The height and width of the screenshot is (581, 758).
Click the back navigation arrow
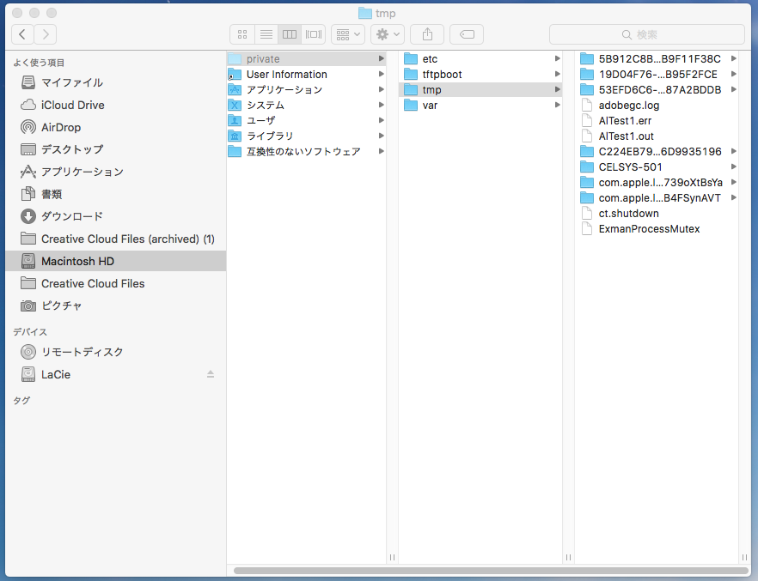(22, 34)
